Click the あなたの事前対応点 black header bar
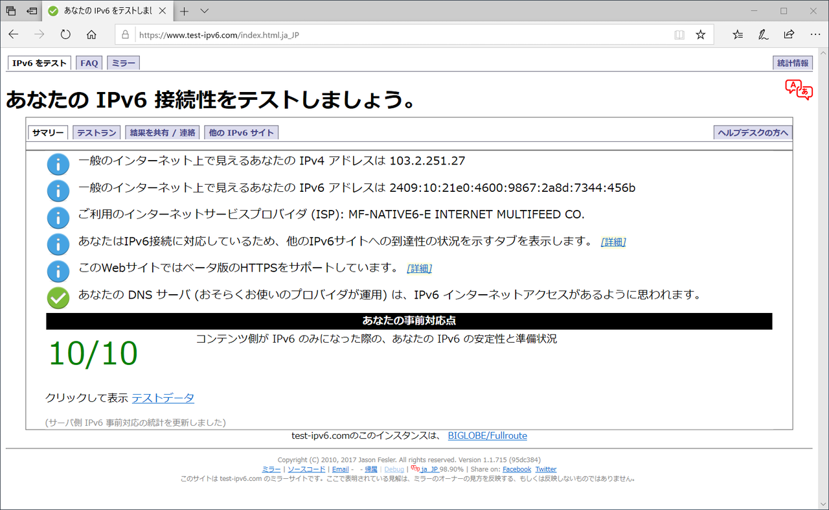Screen dimensions: 829x510 [x=409, y=321]
